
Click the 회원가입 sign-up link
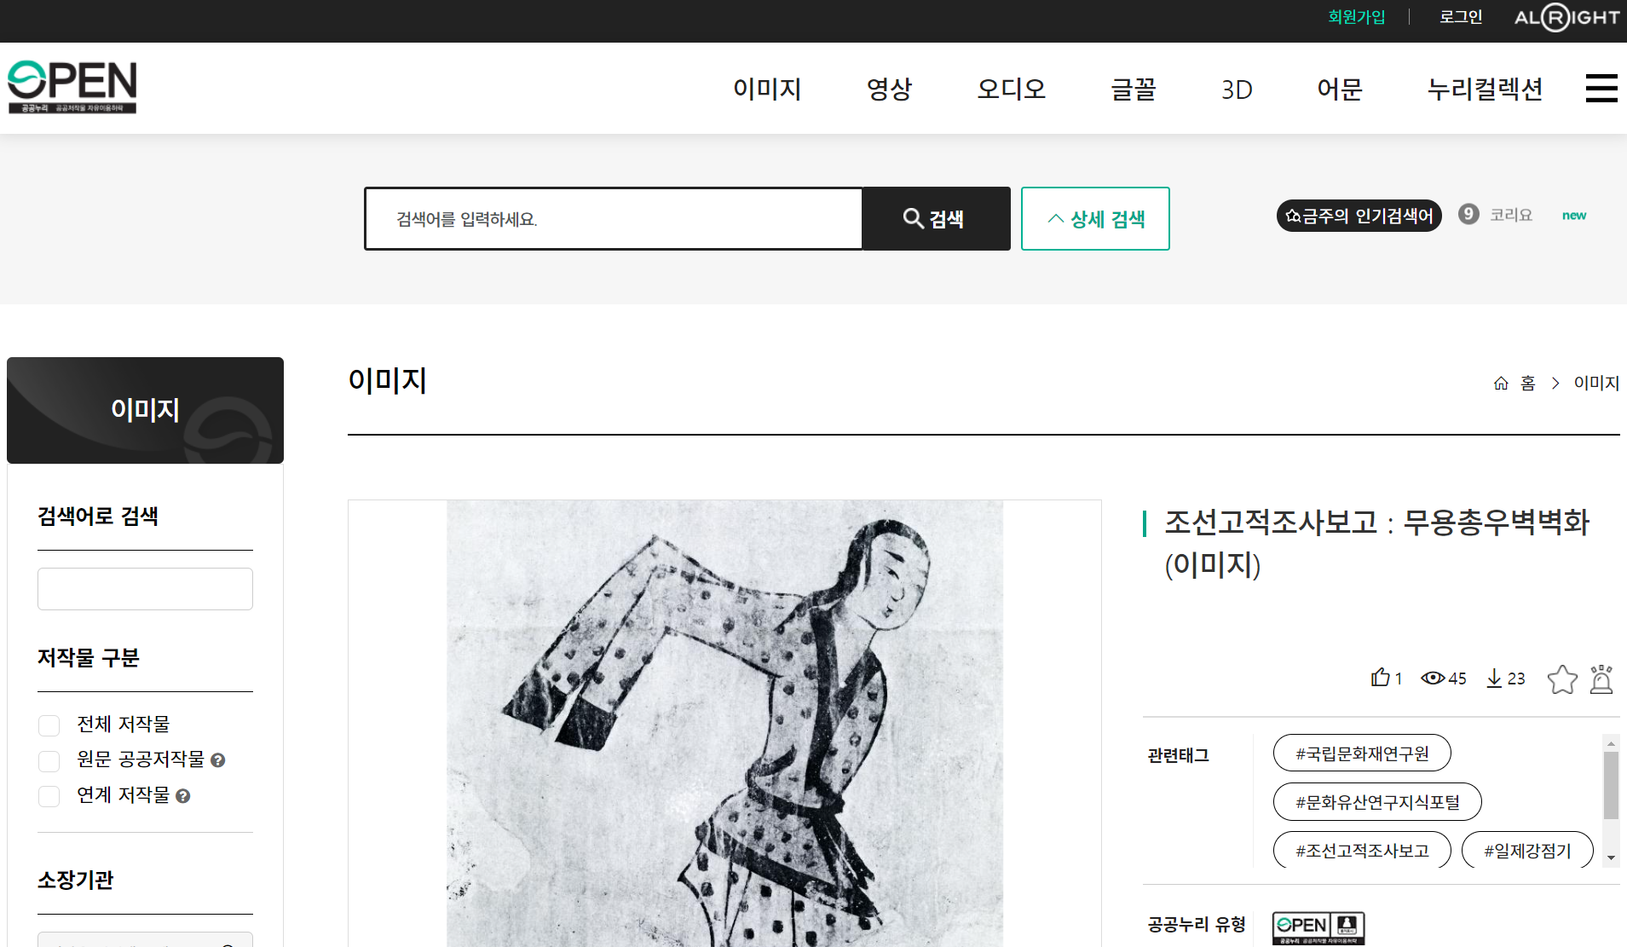1357,17
